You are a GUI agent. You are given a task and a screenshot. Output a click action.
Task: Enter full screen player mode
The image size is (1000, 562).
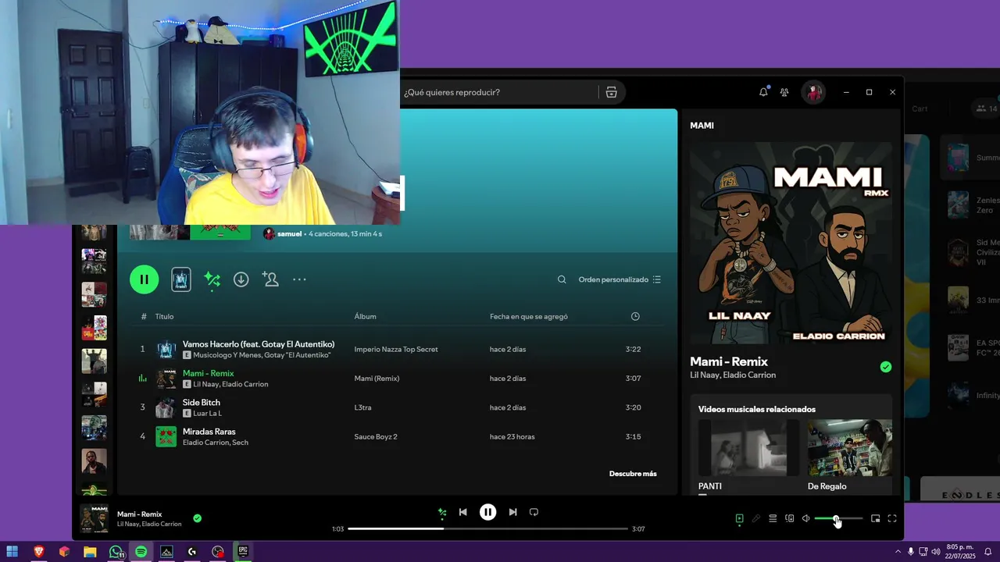click(892, 518)
